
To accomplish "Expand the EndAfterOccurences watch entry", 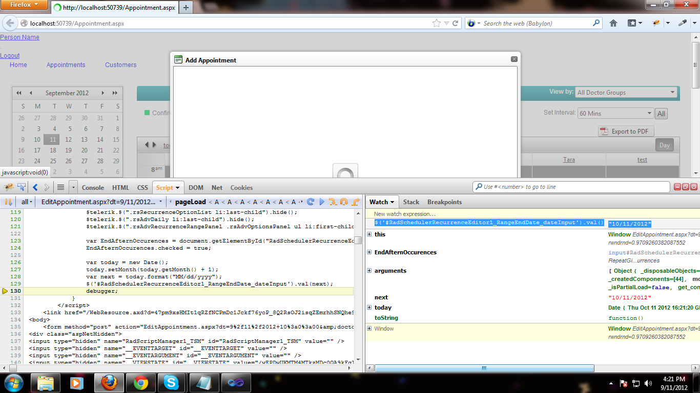I will click(x=369, y=252).
